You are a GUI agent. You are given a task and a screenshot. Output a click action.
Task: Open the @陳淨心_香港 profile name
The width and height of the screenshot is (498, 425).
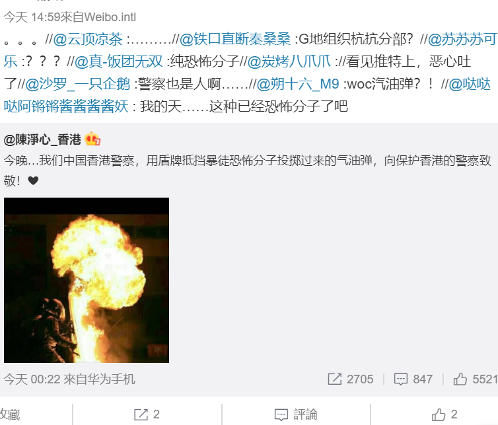42,139
